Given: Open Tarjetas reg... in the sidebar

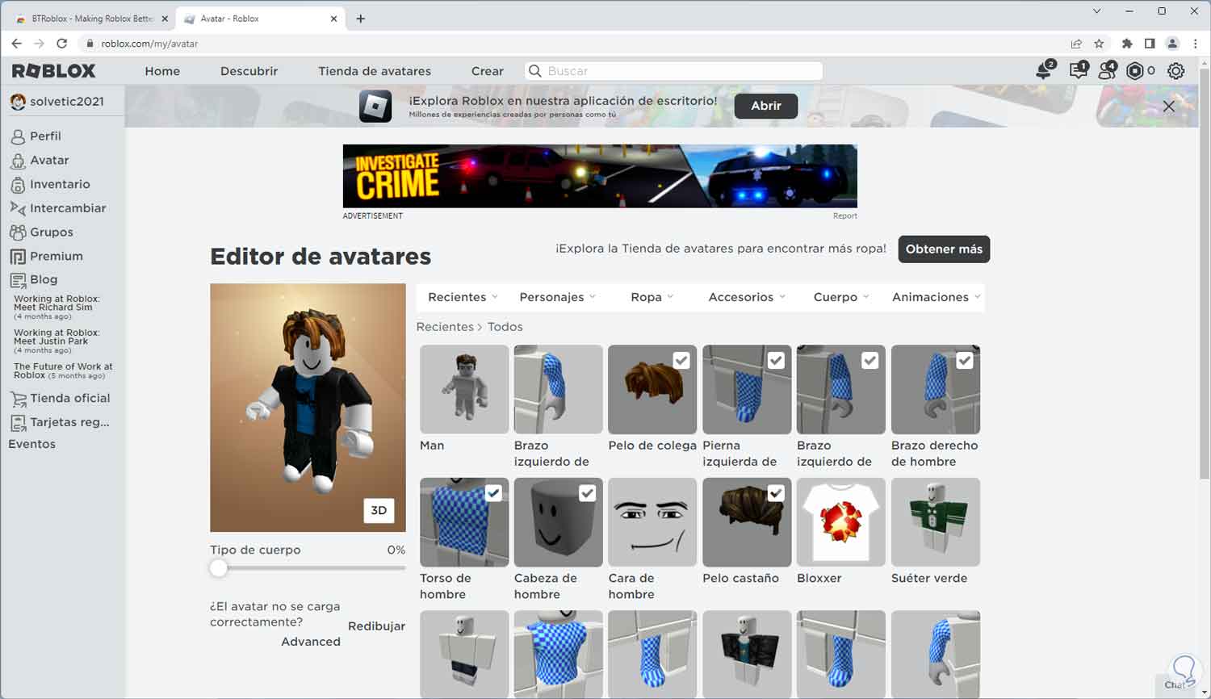Looking at the screenshot, I should [69, 422].
